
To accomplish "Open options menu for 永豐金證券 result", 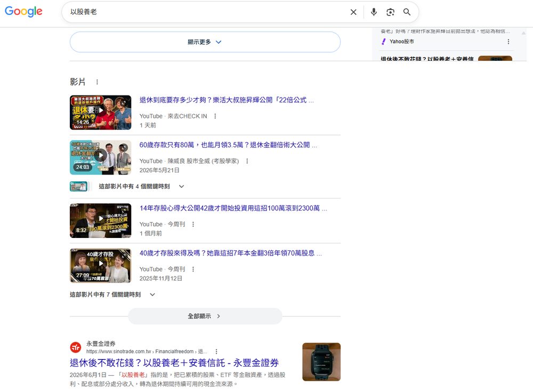I will (x=216, y=352).
